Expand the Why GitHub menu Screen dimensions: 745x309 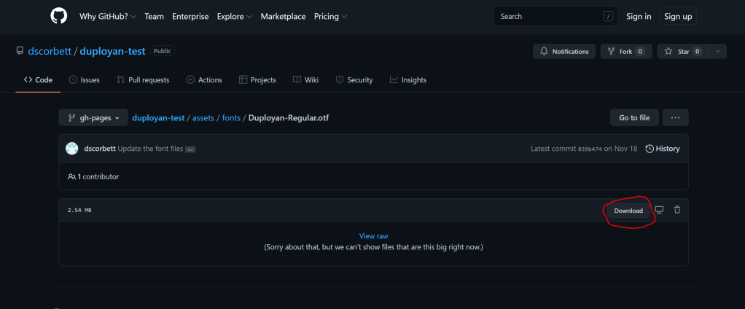pos(108,16)
